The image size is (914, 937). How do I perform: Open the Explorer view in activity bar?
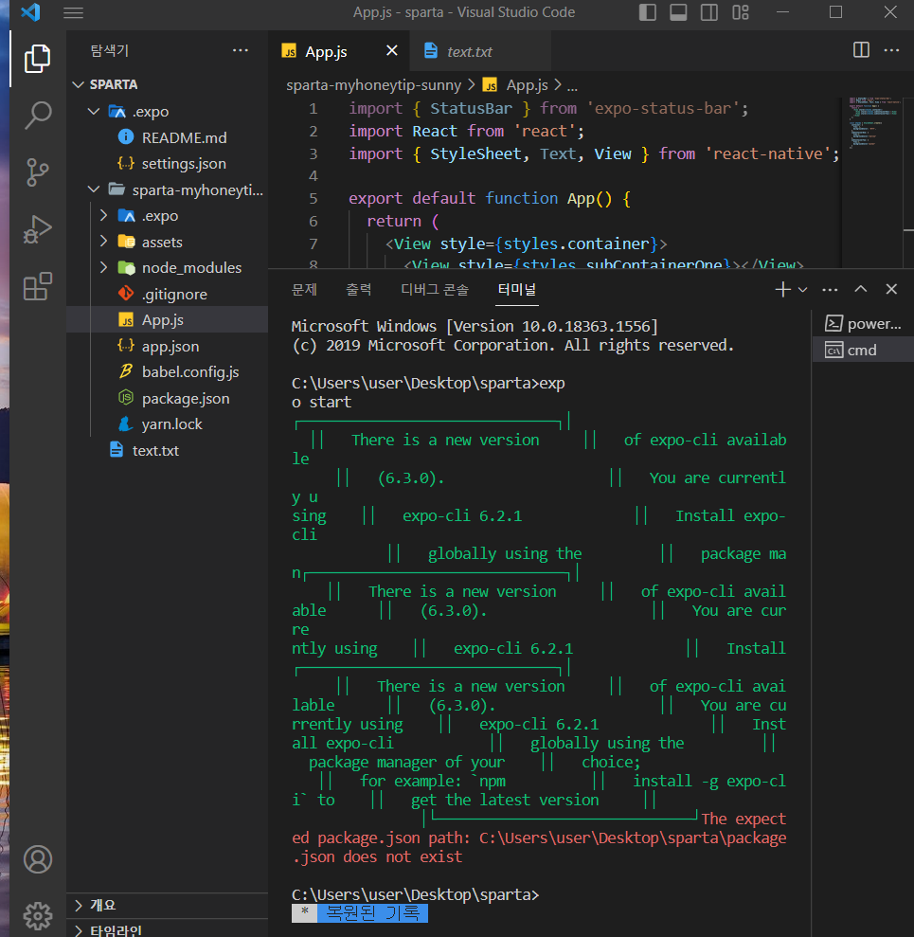37,59
